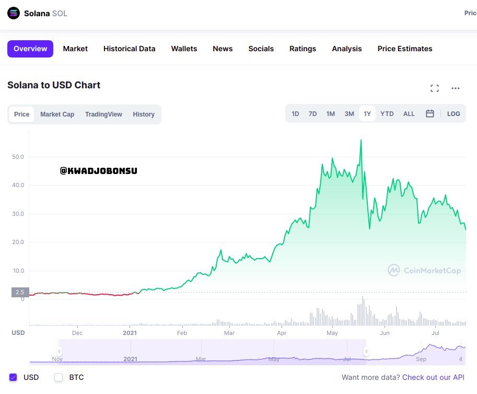Toggle the USD currency checkbox

[14, 377]
